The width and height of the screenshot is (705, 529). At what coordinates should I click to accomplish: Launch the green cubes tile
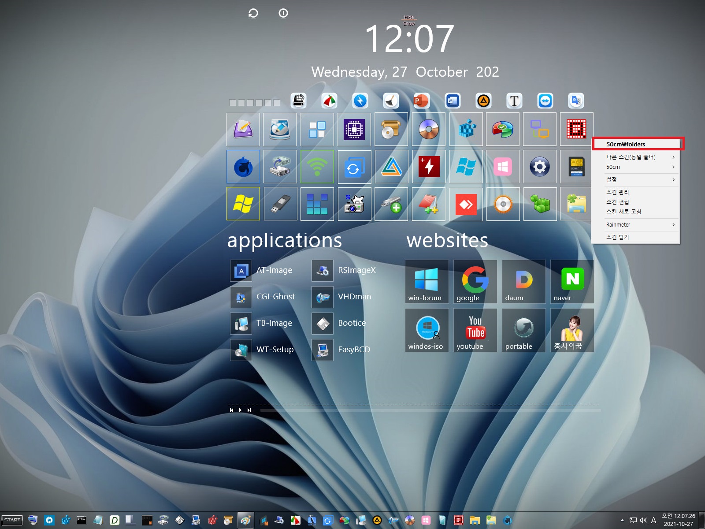pyautogui.click(x=540, y=204)
